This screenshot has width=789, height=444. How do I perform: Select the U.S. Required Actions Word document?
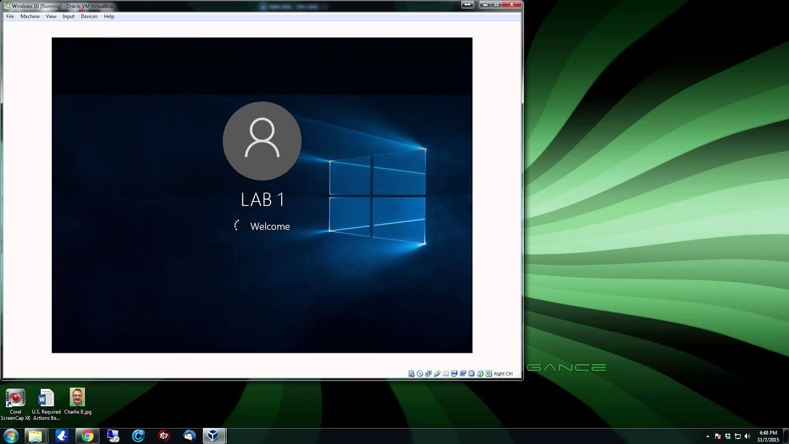46,405
